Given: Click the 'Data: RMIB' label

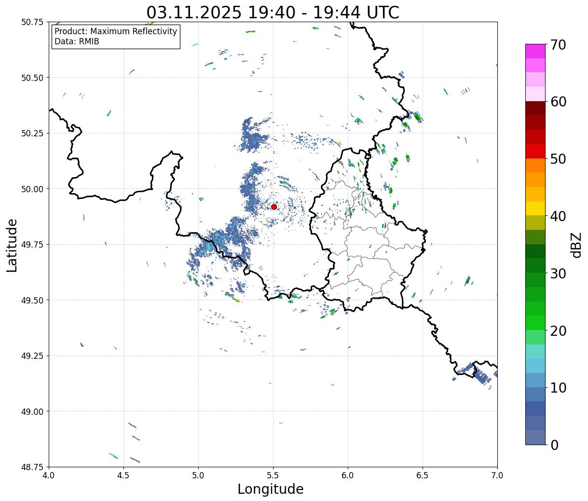Looking at the screenshot, I should click(77, 41).
